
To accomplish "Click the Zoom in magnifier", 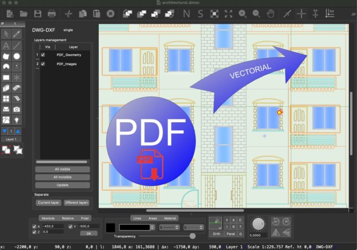I will click(243, 13).
